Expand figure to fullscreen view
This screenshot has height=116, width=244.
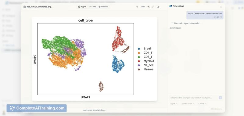pos(153,7)
